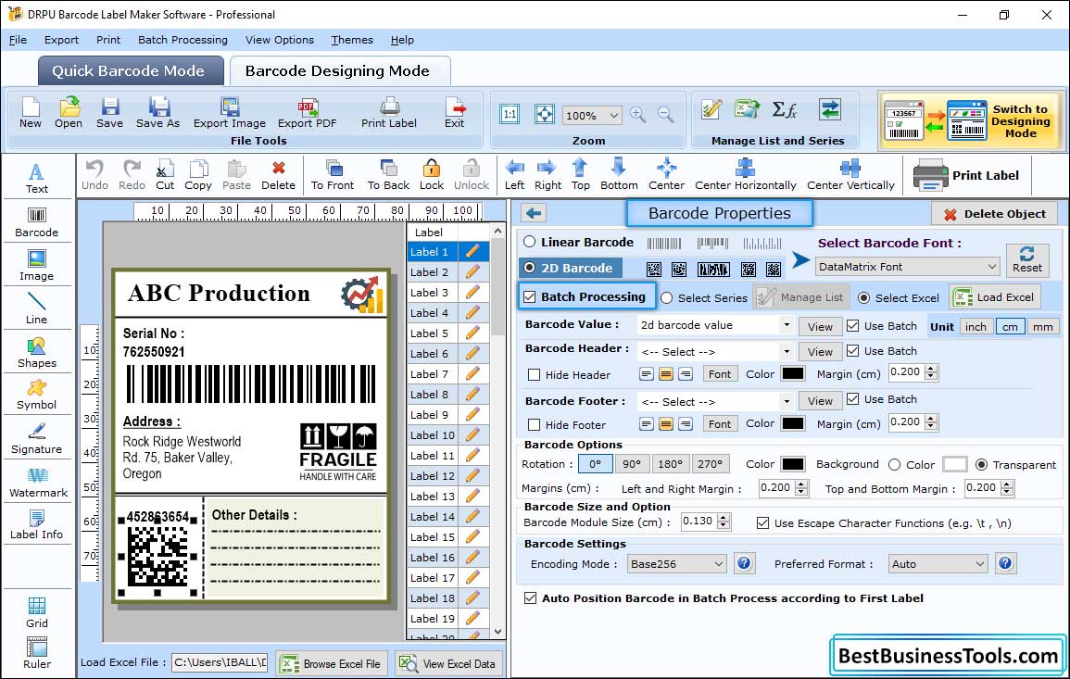The width and height of the screenshot is (1070, 679).
Task: Expand the Barcode Value dropdown
Action: (787, 325)
